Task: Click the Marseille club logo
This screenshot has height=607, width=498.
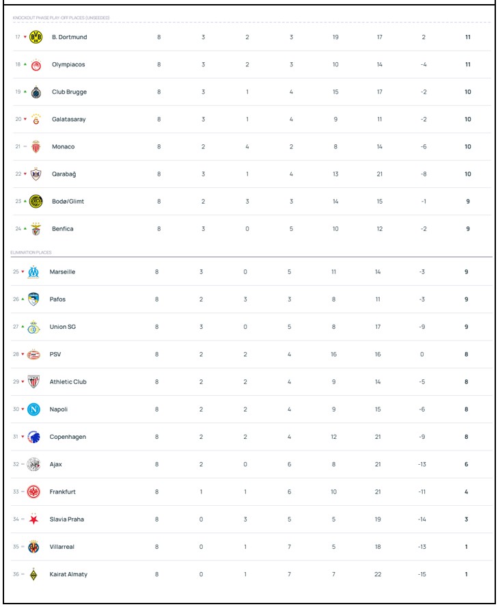Action: point(33,272)
